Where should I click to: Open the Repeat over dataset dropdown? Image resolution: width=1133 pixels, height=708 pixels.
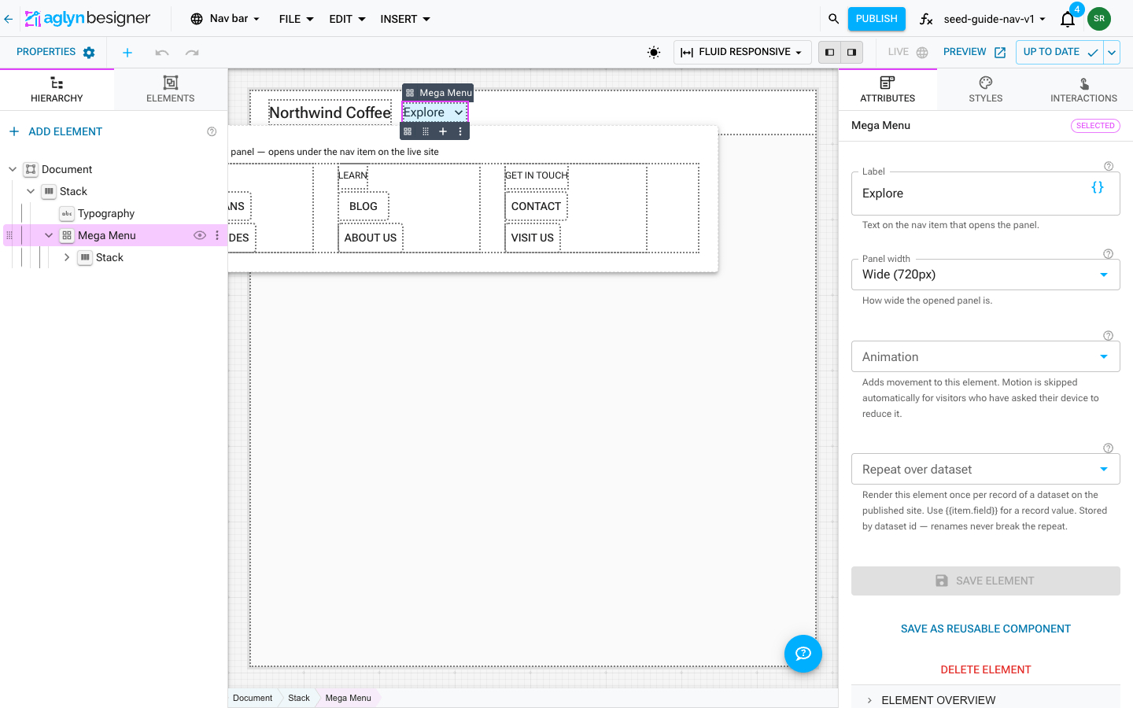[985, 469]
